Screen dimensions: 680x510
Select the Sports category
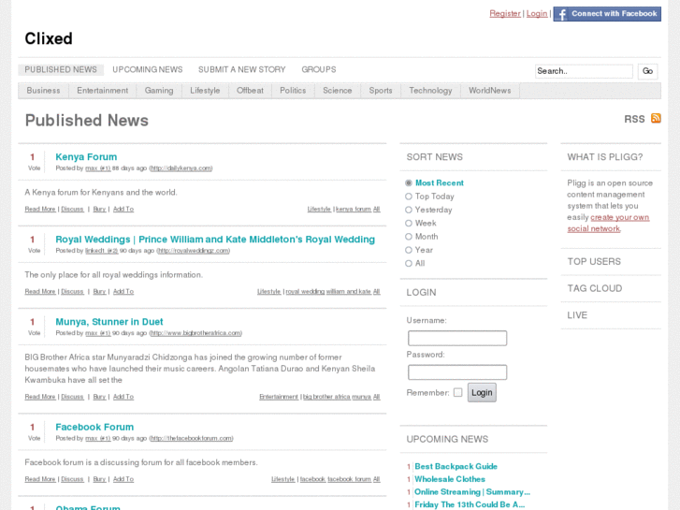pyautogui.click(x=381, y=90)
